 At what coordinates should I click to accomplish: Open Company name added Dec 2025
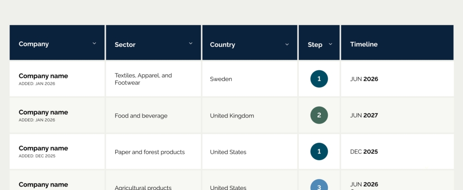[x=43, y=149]
